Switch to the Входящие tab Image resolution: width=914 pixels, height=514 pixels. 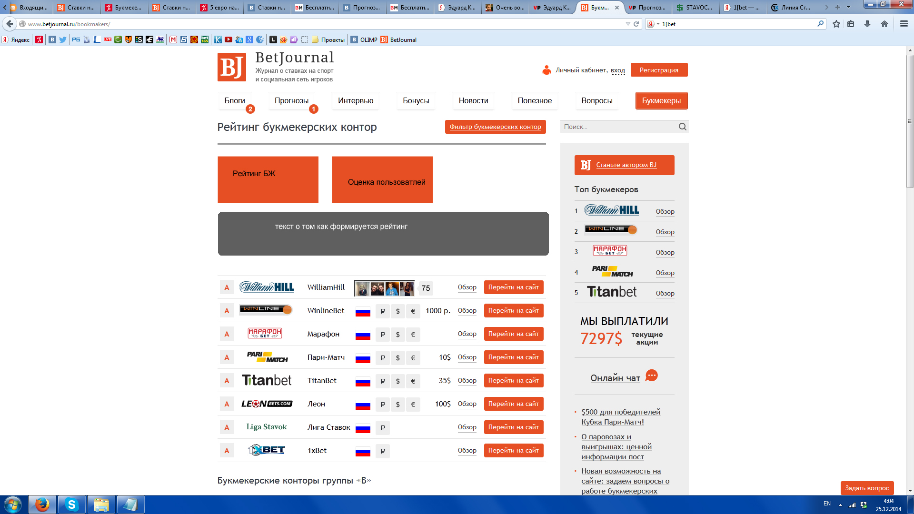pyautogui.click(x=29, y=8)
